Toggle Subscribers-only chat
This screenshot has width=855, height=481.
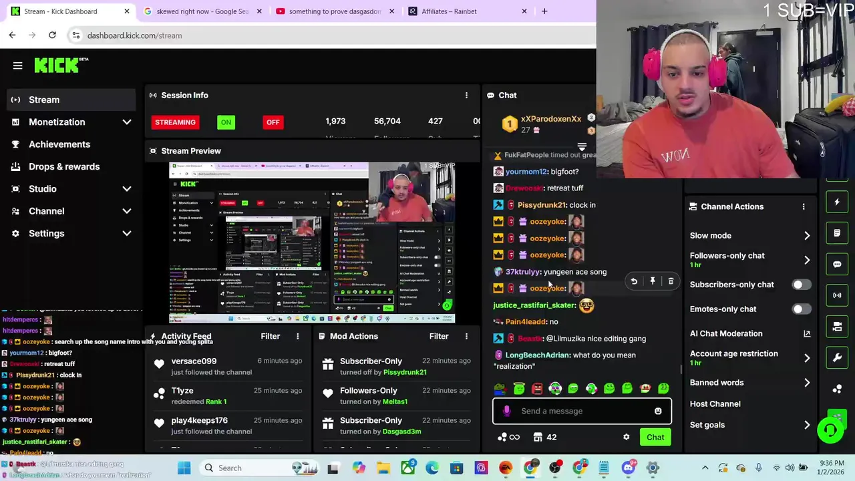[801, 285]
